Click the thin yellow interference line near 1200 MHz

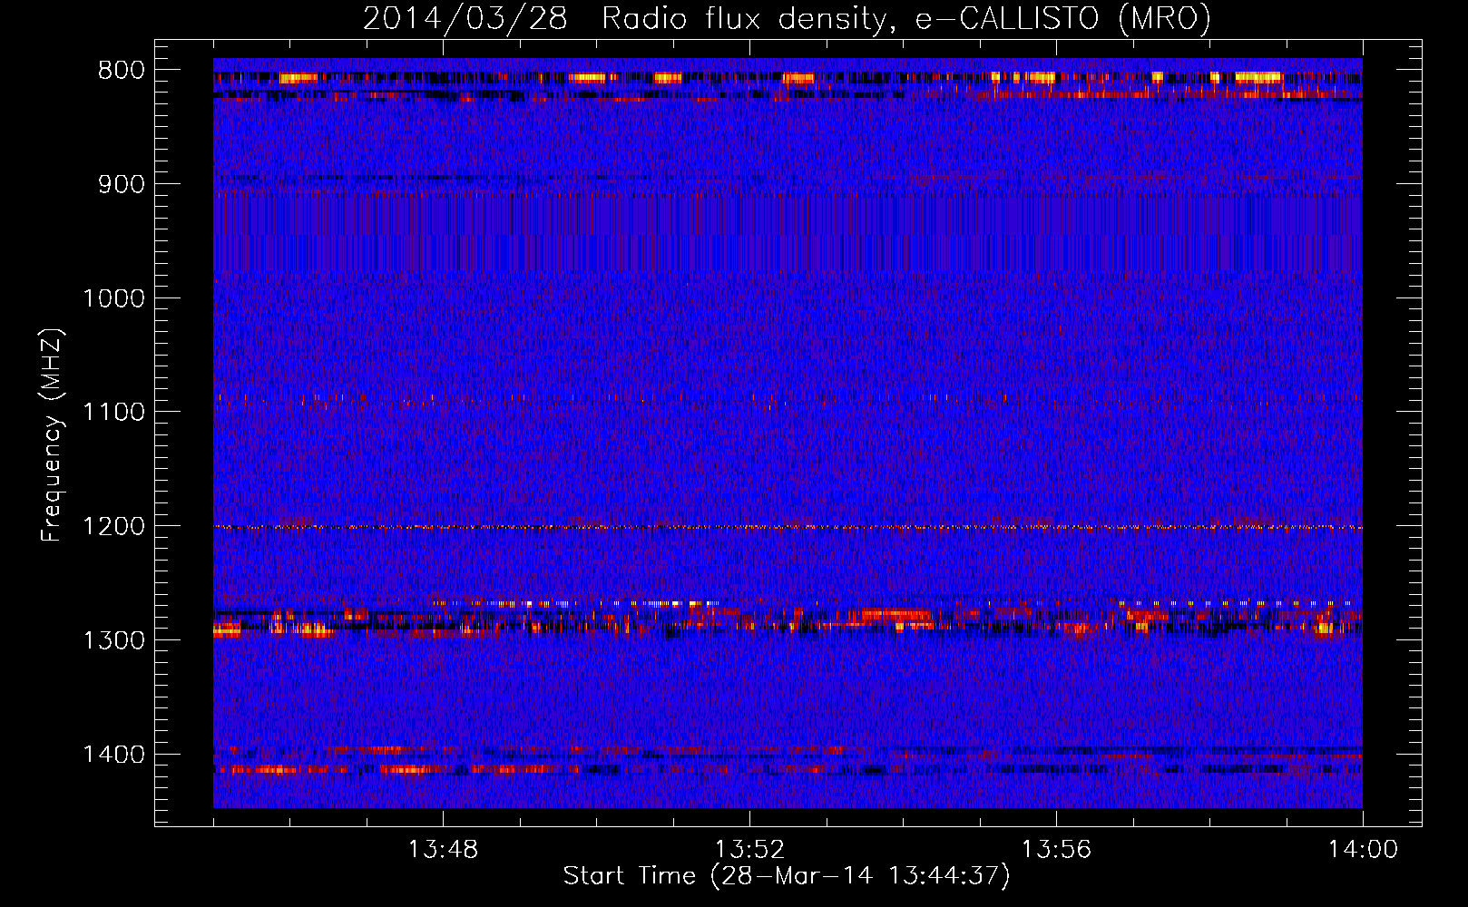pos(788,527)
